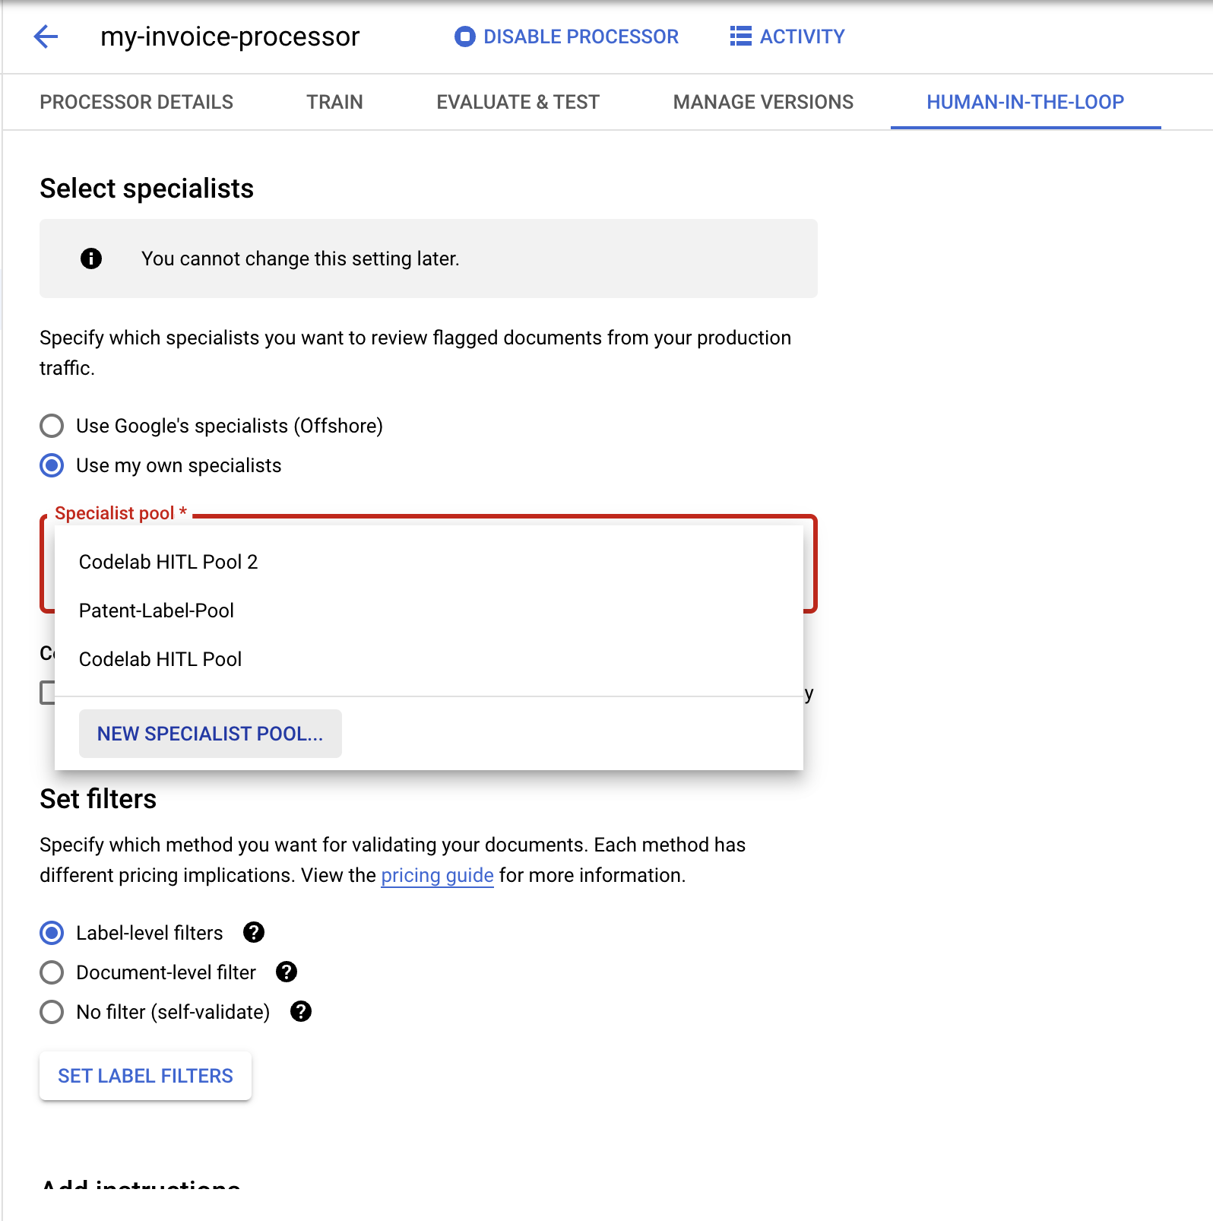Select Codelab HITL Pool 2 from dropdown
Image resolution: width=1213 pixels, height=1221 pixels.
(x=169, y=562)
